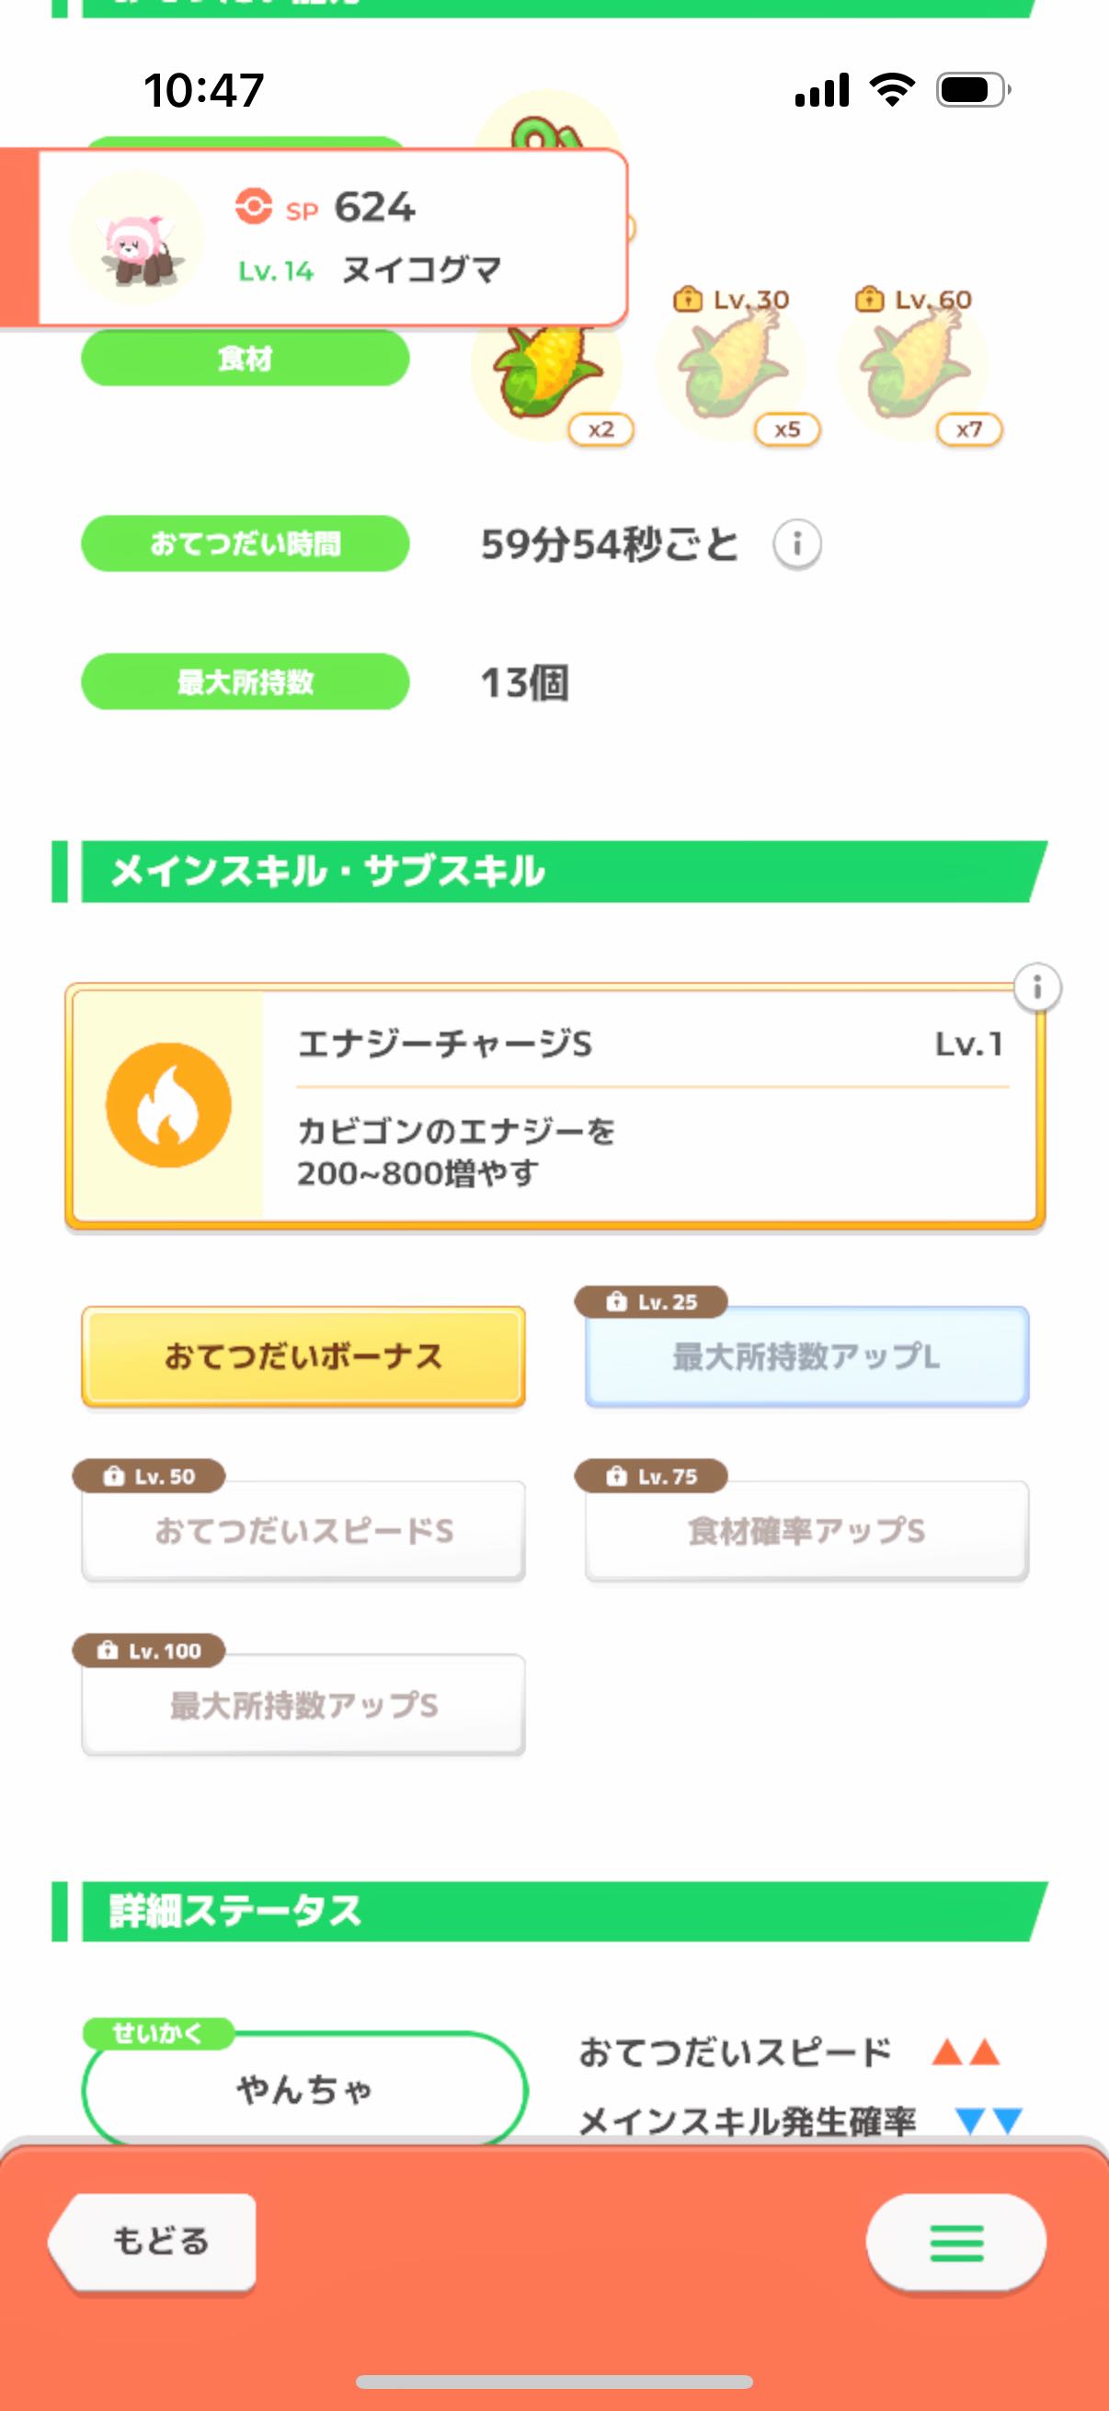Image resolution: width=1109 pixels, height=2411 pixels.
Task: Open the green hamburger menu
Action: point(955,2242)
